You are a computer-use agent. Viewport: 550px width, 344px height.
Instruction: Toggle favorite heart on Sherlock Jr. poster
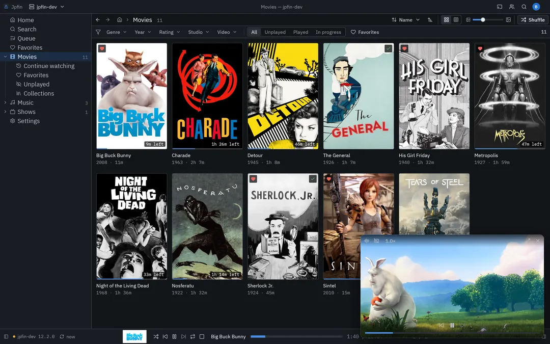point(253,179)
